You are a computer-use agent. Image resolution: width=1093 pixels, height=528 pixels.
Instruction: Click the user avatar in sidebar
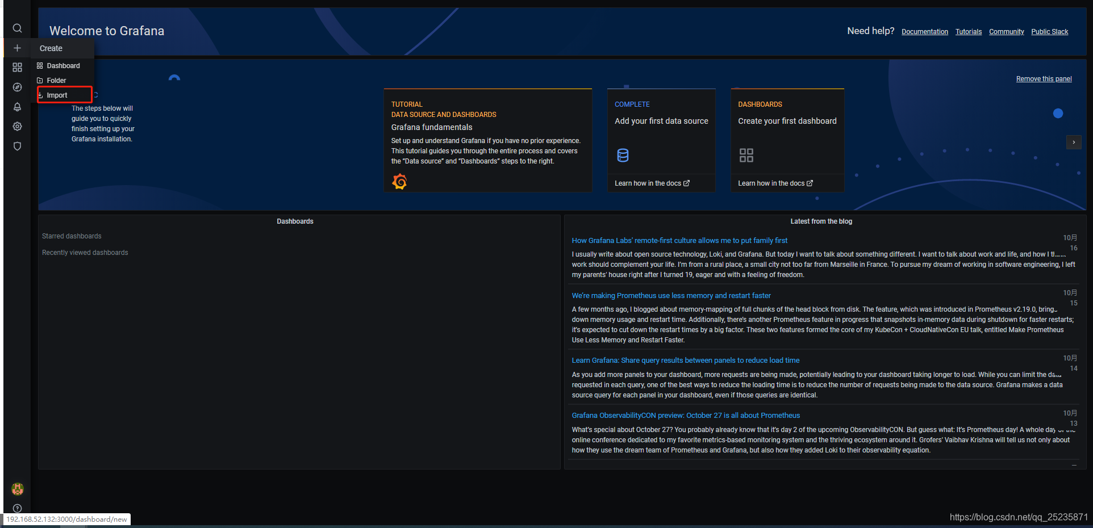pyautogui.click(x=18, y=489)
